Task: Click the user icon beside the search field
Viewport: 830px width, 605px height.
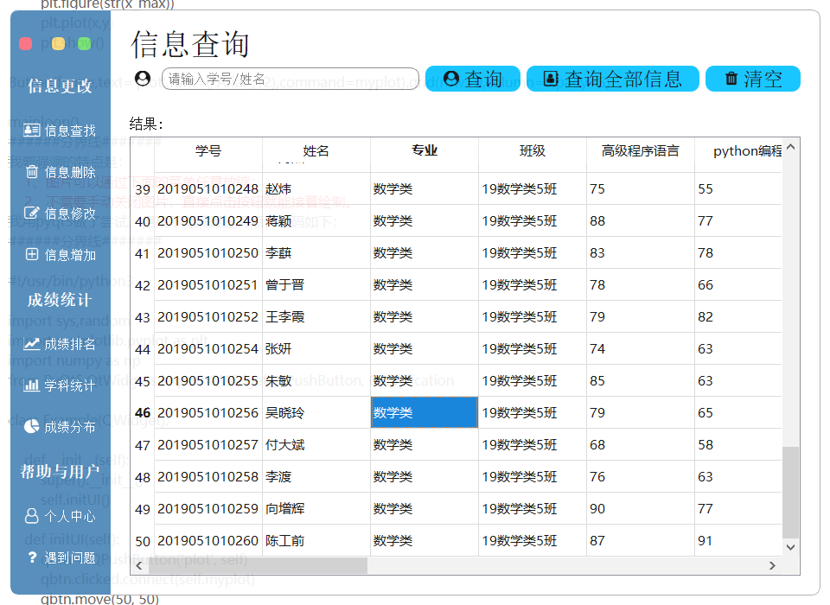Action: pos(143,79)
